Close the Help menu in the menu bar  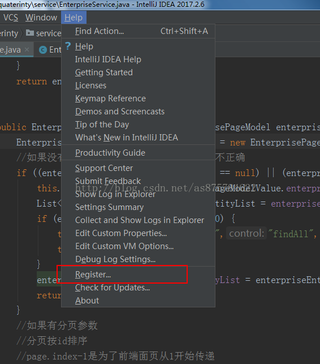click(x=73, y=18)
